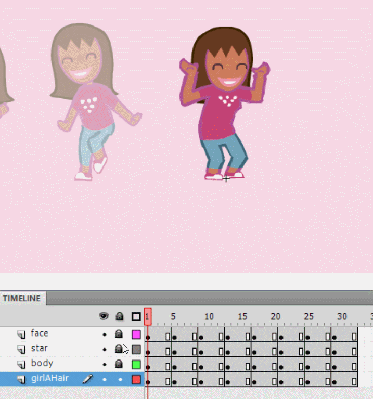The image size is (373, 399).
Task: Select the TIMELINE panel tab
Action: (x=22, y=299)
